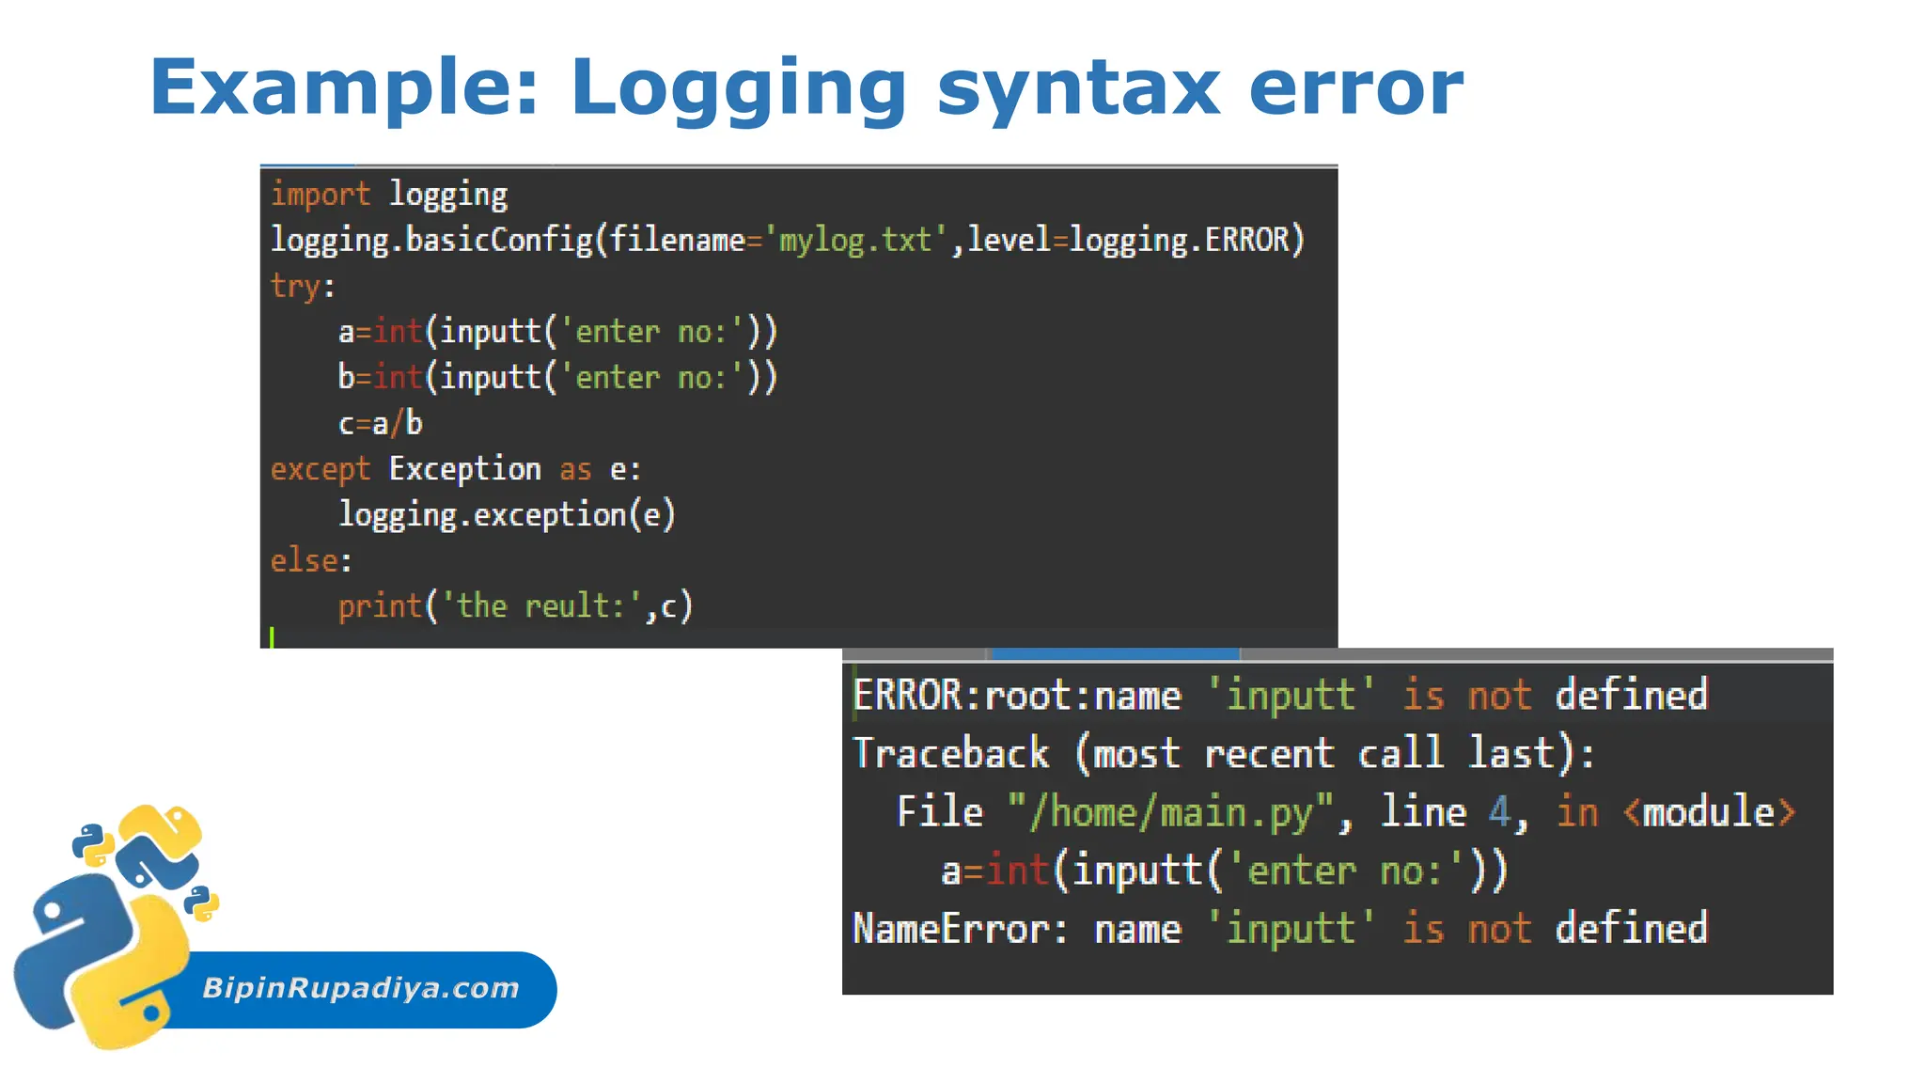The height and width of the screenshot is (1083, 1925).
Task: Click the 'logging.exception(e)' line
Action: [x=507, y=515]
